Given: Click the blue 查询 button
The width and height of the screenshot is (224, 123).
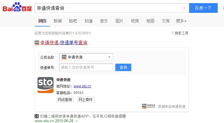Looking at the screenshot, I should click(123, 67).
